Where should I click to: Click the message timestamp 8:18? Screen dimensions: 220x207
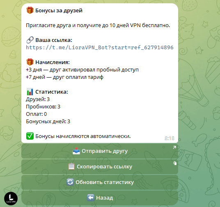click(x=170, y=138)
